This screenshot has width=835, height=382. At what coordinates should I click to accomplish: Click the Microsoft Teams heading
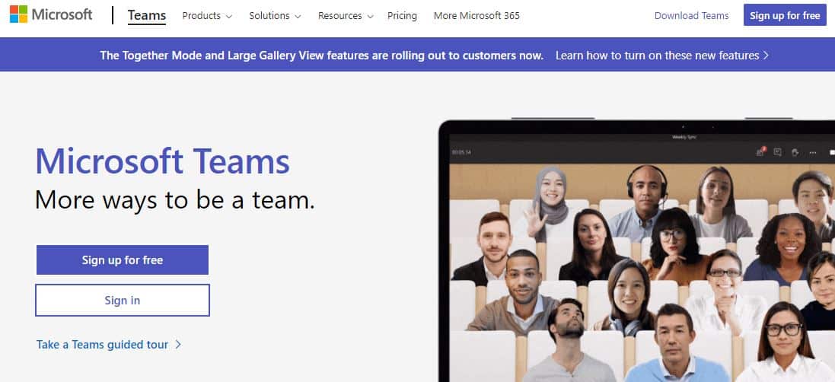pyautogui.click(x=162, y=162)
